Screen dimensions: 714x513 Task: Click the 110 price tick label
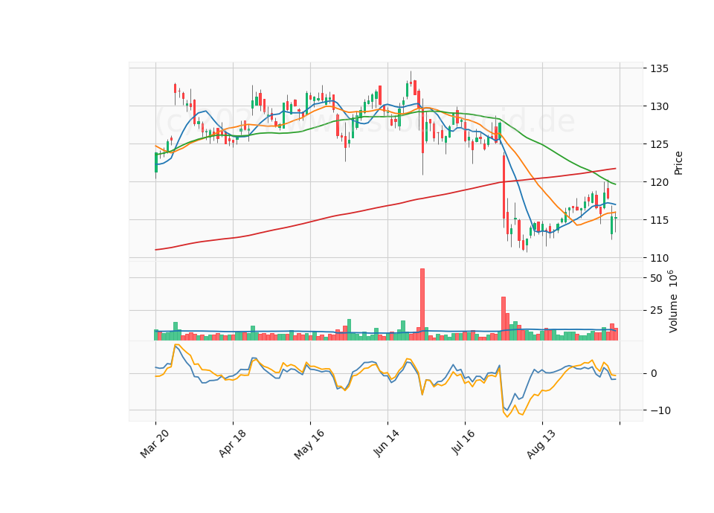660,258
